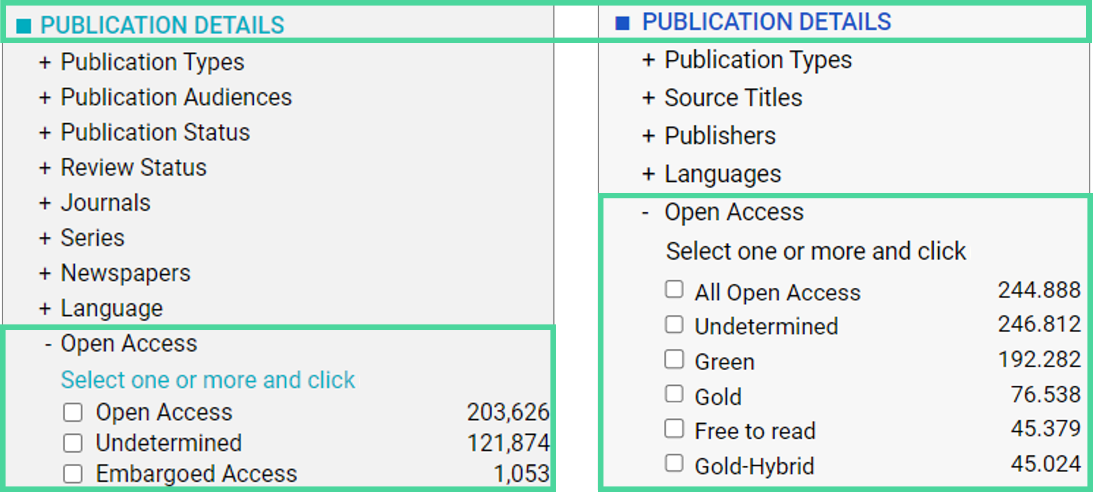Image resolution: width=1093 pixels, height=492 pixels.
Task: Enable the Gold-Hybrid checkbox
Action: point(674,463)
